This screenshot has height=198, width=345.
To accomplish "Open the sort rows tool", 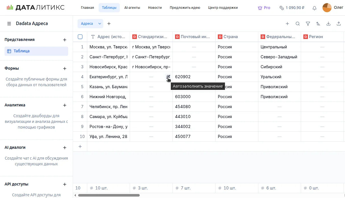I will pos(318,24).
